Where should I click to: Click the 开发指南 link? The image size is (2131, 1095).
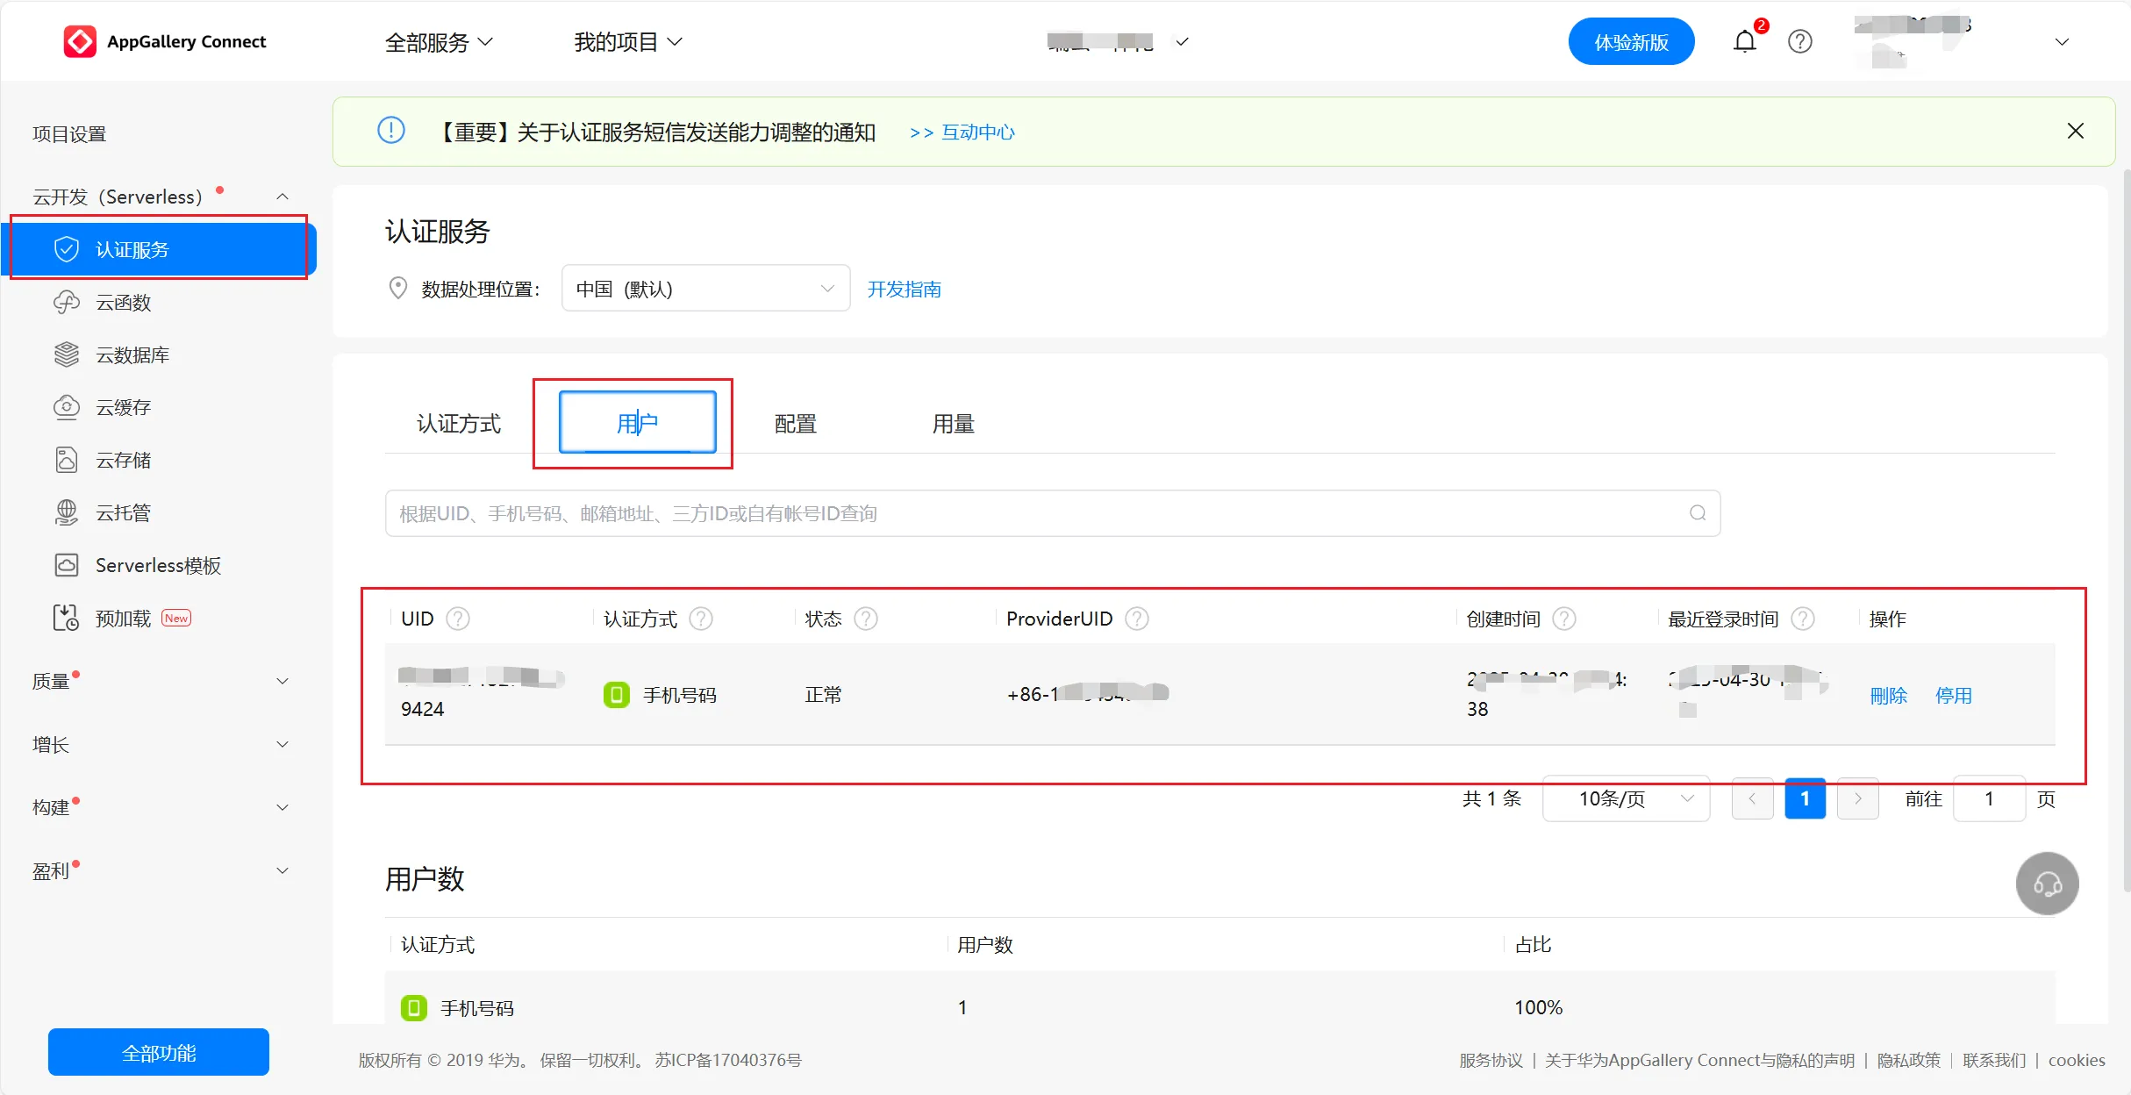[x=904, y=290]
